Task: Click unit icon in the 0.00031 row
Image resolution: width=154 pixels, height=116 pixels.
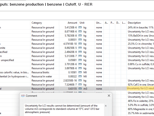Action: point(80,39)
